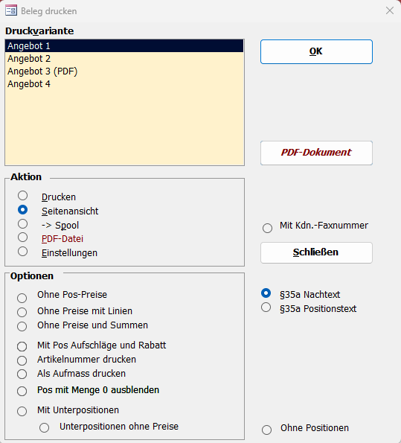Choose Angebot 3 (PDF) print variant
Screen dimensions: 401x443
tap(124, 71)
